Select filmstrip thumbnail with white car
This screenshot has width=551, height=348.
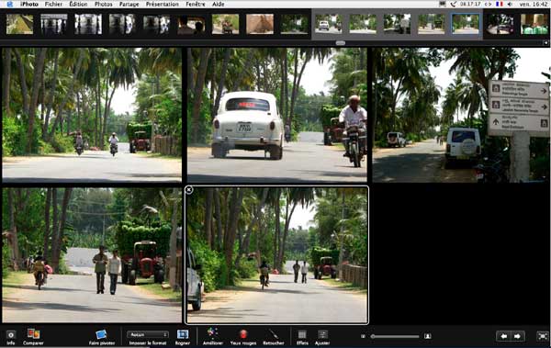pyautogui.click(x=328, y=24)
